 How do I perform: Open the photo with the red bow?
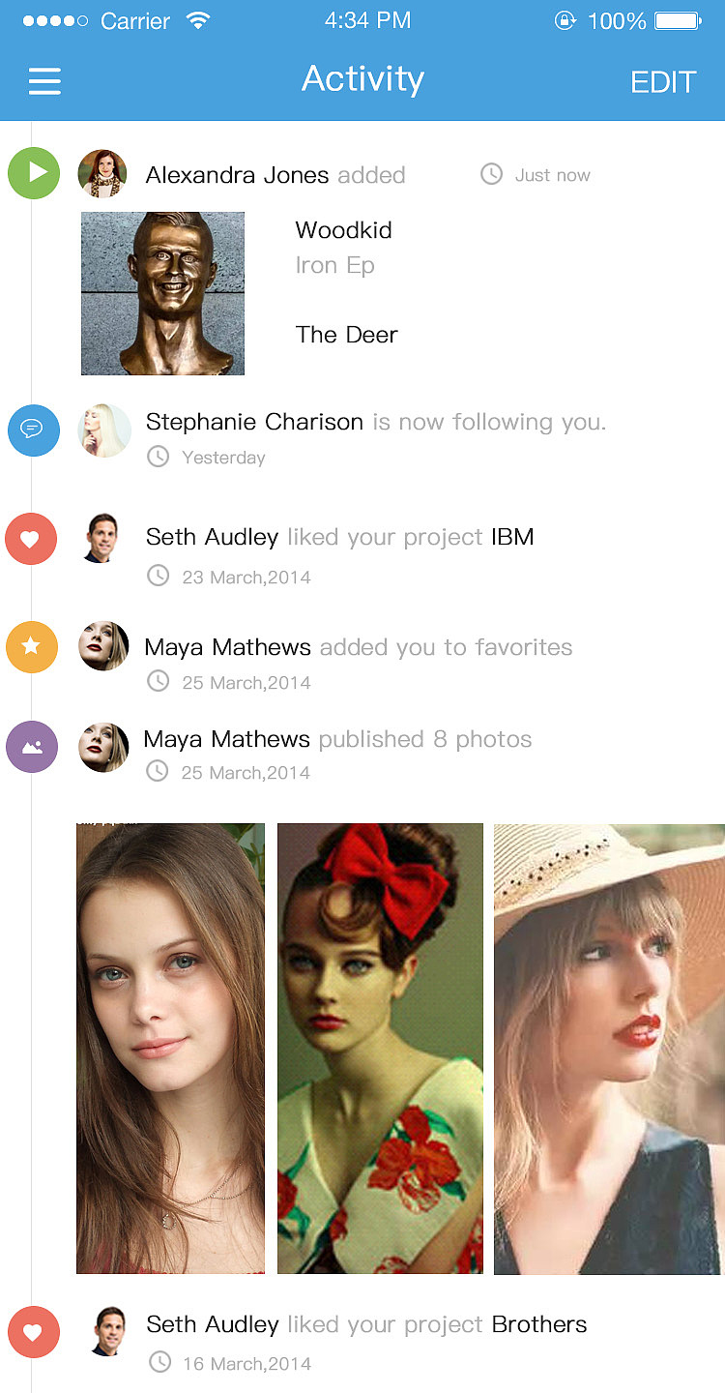[380, 1048]
